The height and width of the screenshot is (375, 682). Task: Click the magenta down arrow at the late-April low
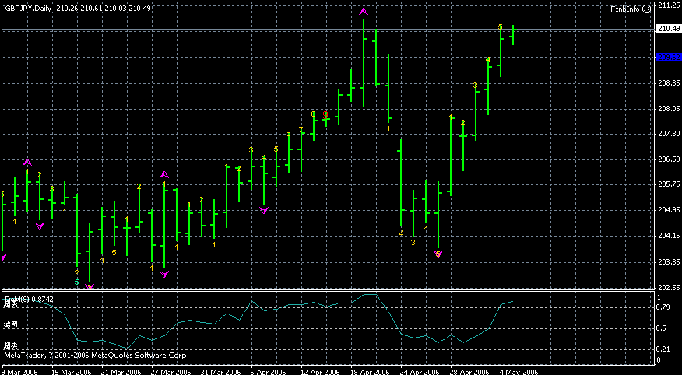click(x=438, y=254)
